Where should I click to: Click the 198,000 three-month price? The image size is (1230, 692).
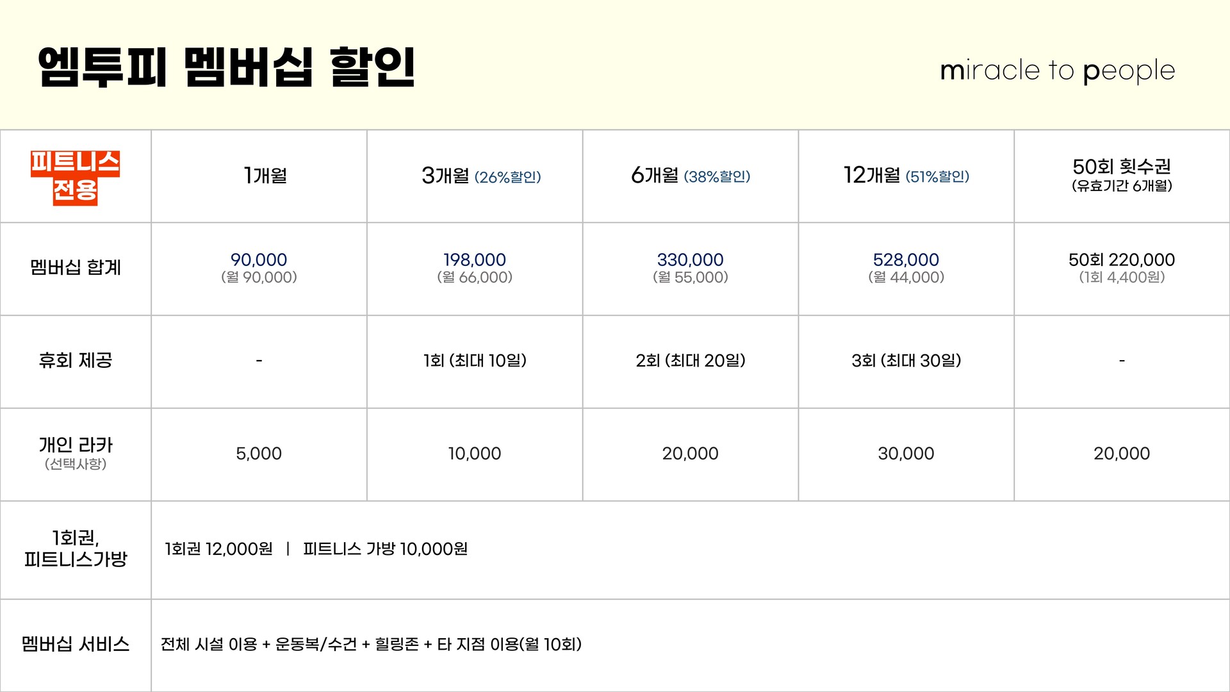(475, 259)
